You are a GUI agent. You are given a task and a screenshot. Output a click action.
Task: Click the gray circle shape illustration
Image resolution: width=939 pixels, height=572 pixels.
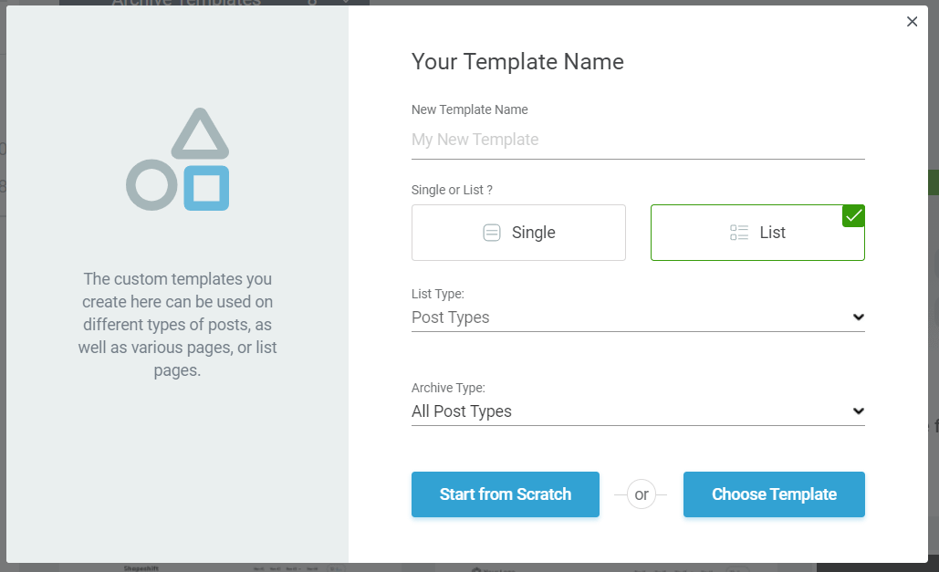[x=151, y=185]
